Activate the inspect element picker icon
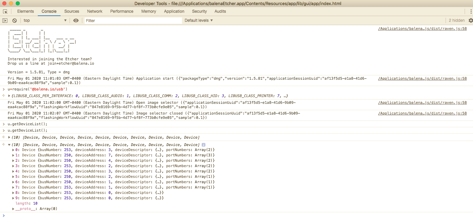This screenshot has height=223, width=473. (x=5, y=11)
